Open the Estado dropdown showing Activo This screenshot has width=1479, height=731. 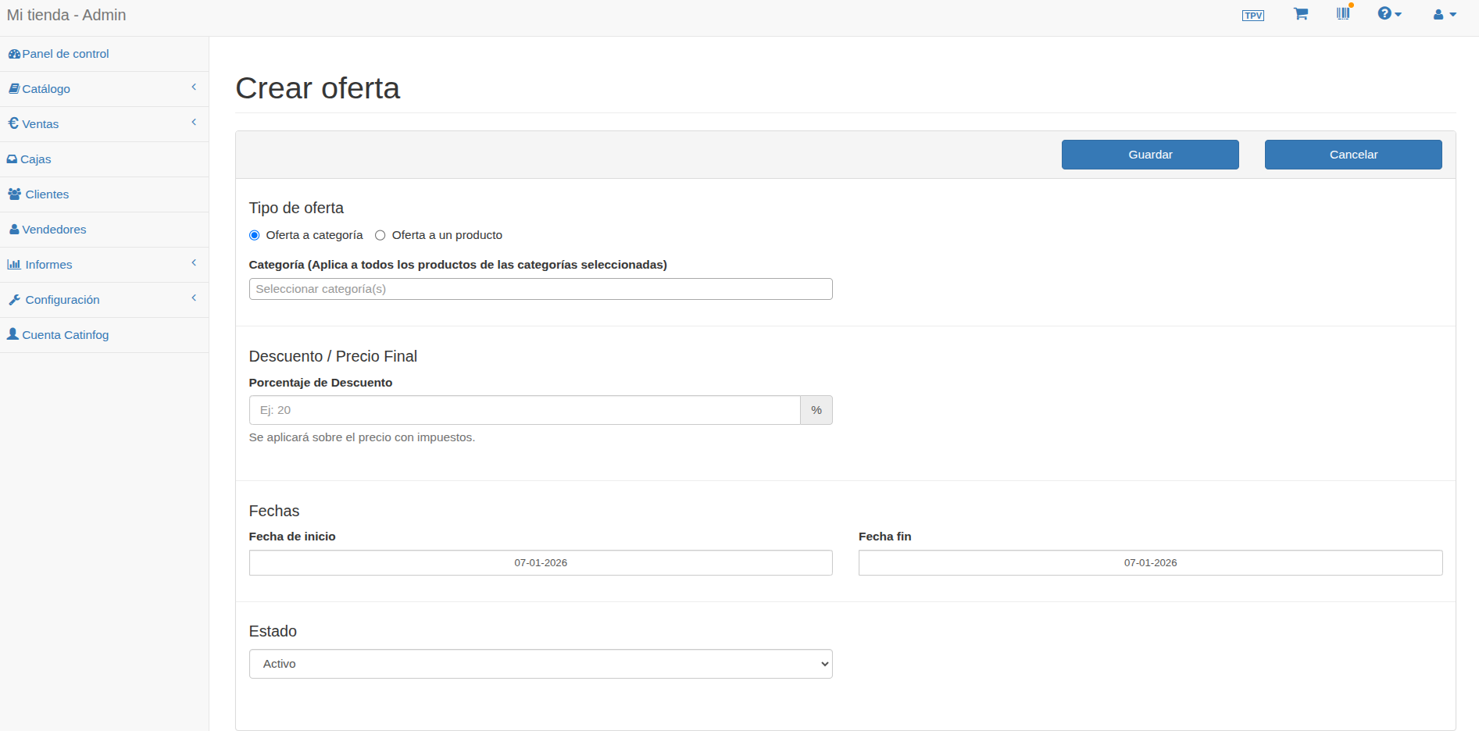tap(541, 664)
